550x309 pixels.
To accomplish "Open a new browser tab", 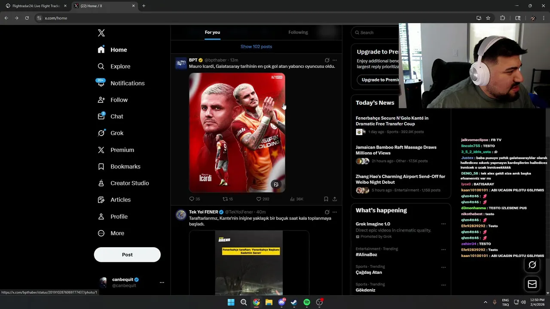I will pyautogui.click(x=144, y=6).
